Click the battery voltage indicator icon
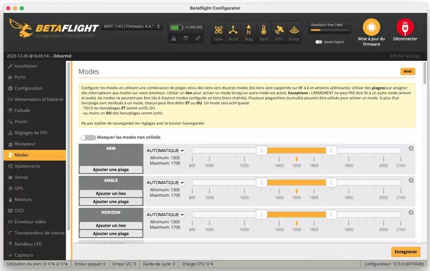 pos(176,27)
